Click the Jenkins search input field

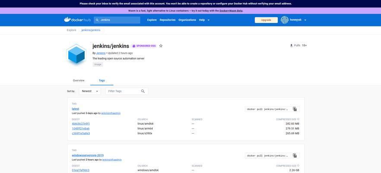pyautogui.click(x=117, y=20)
